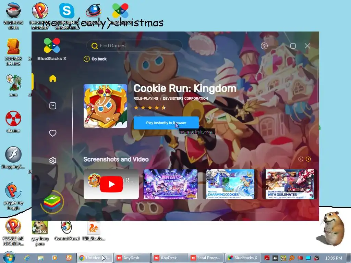Image resolution: width=351 pixels, height=263 pixels.
Task: Click Go back arrow link
Action: pyautogui.click(x=95, y=59)
